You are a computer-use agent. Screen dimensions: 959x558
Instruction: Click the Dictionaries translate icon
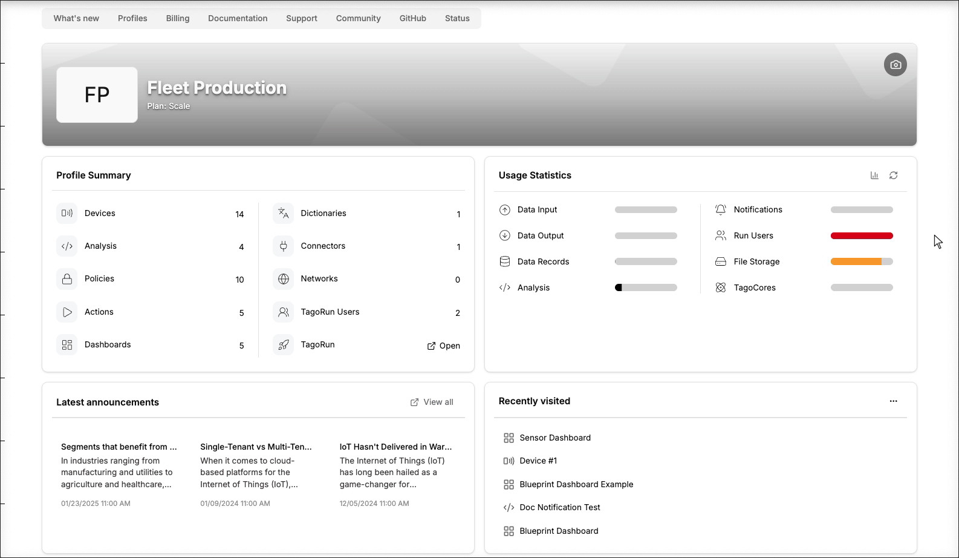pos(283,213)
